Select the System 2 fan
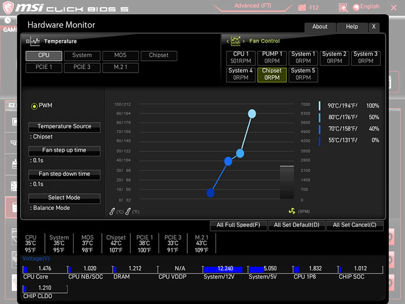 click(x=334, y=57)
